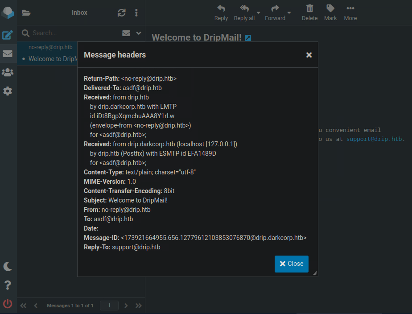Toggle dark mode with moon icon
Image resolution: width=412 pixels, height=314 pixels.
(x=8, y=267)
